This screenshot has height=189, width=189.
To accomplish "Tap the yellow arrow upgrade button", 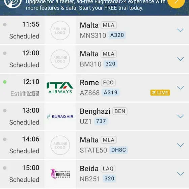I will pos(176,3).
